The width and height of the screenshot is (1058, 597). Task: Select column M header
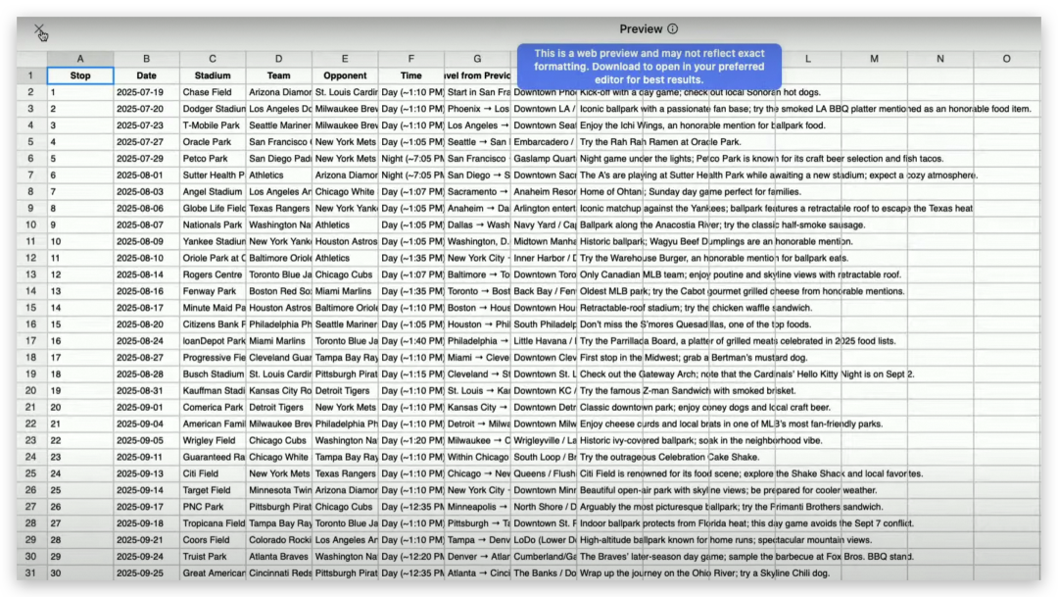tap(874, 59)
